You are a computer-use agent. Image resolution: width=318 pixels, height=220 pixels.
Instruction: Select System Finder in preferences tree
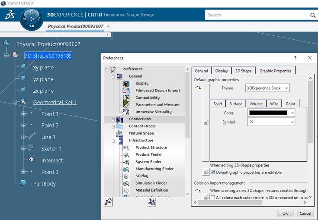(148, 162)
